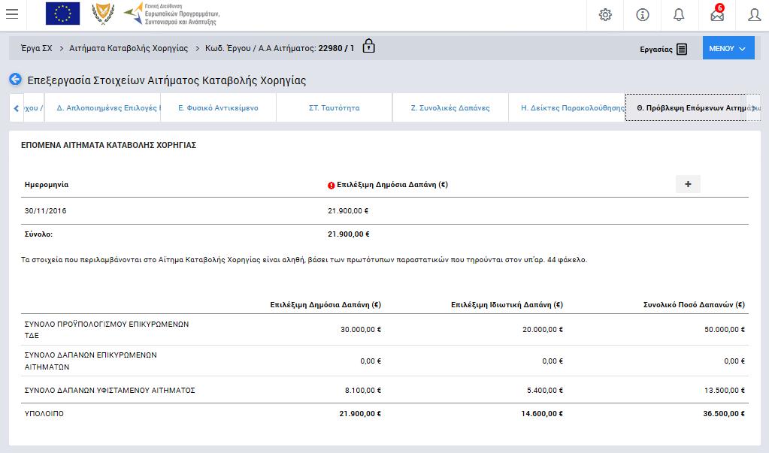Switch to Ζ. Συνολικές Δαπάνες tab

point(450,108)
